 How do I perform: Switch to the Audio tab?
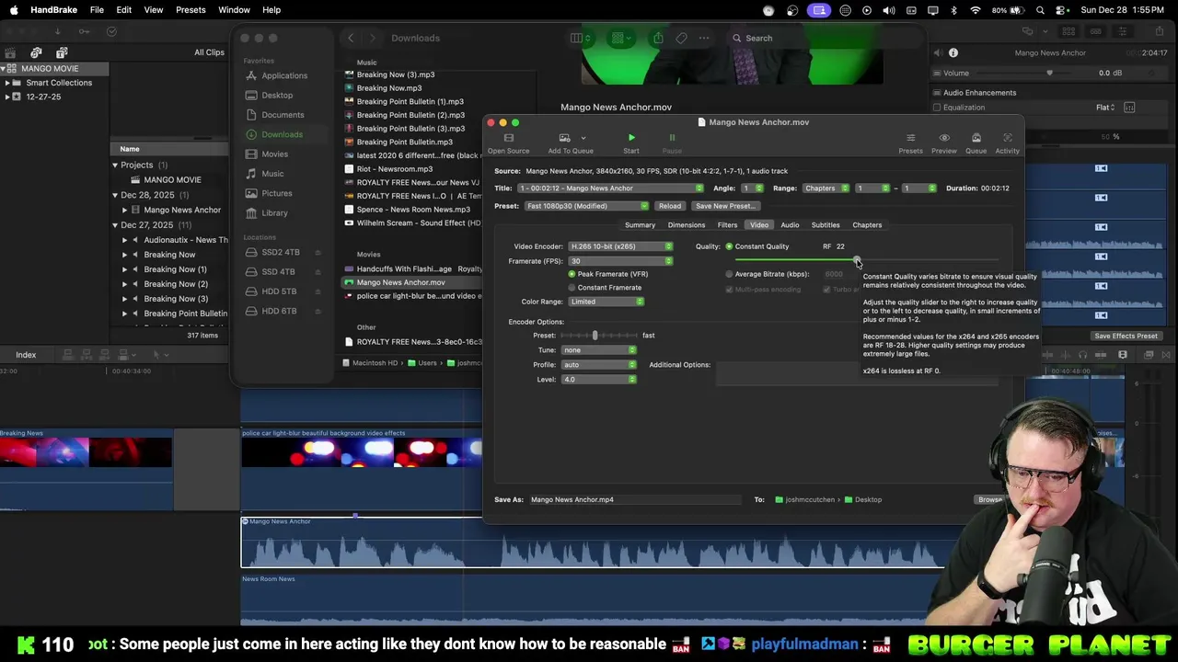(790, 225)
